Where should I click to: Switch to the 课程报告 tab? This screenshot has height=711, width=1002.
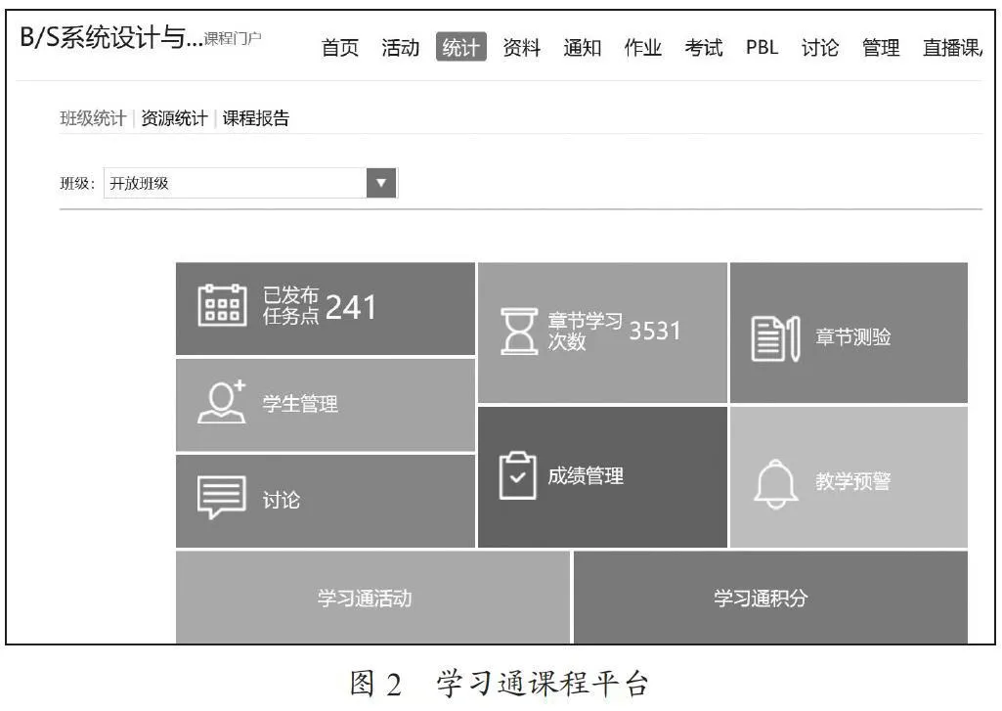click(x=255, y=118)
